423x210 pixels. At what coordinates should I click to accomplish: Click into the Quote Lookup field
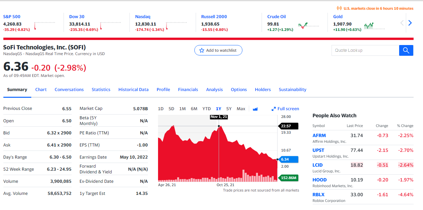click(x=365, y=50)
